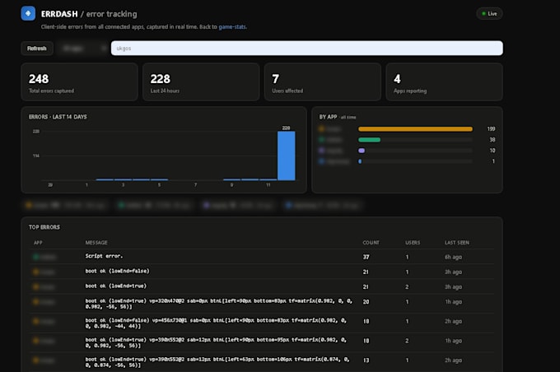
Task: Click the MESSAGE column header
Action: [x=96, y=243]
